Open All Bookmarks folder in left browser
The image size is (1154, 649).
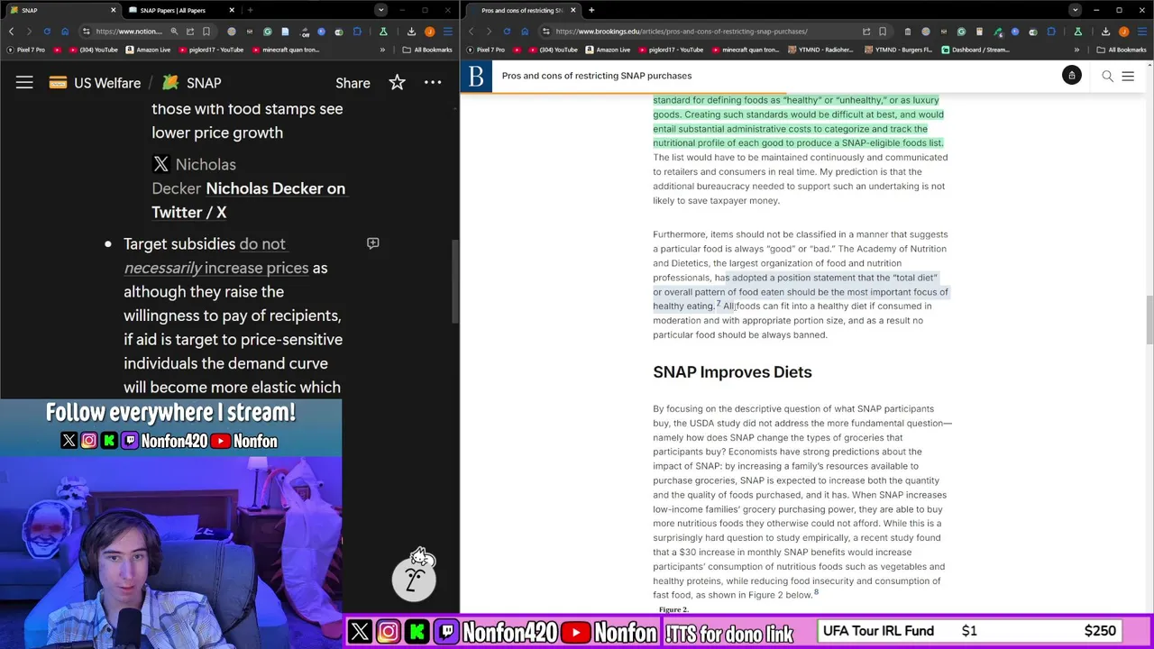(427, 50)
